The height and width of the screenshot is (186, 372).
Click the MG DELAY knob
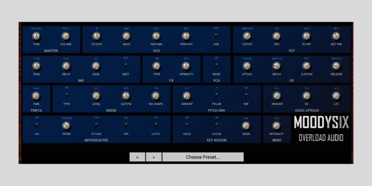(x=66, y=66)
